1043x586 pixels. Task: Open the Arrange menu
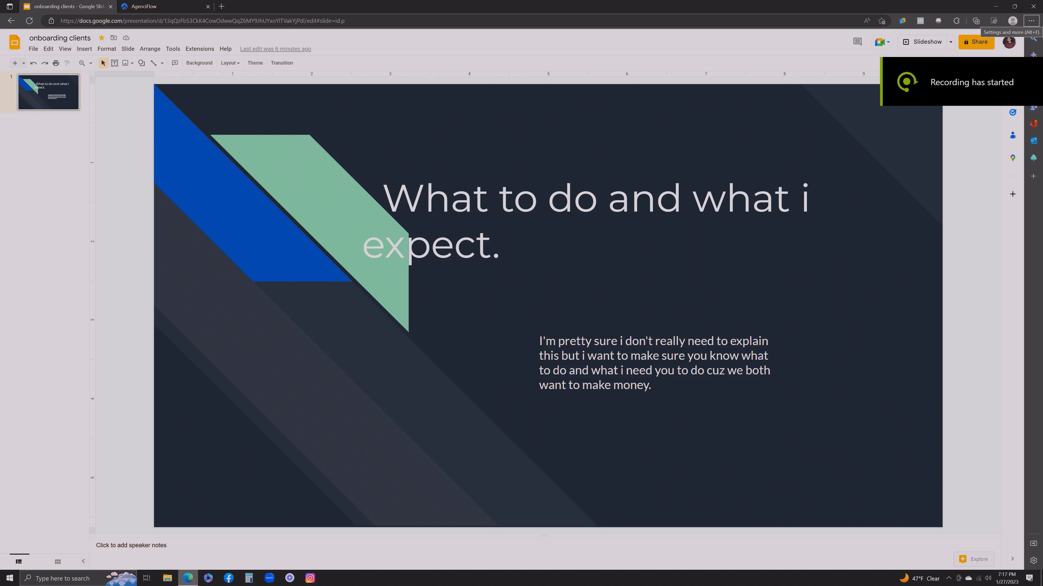point(150,49)
